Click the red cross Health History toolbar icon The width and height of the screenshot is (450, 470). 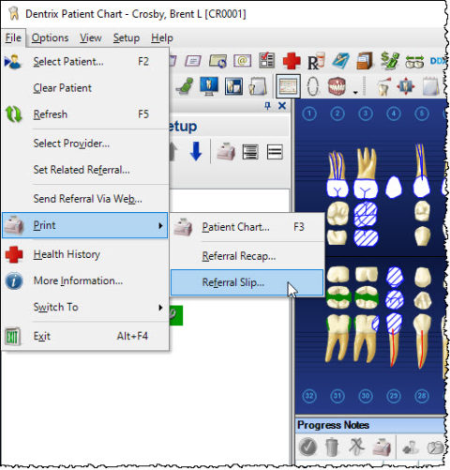(292, 61)
